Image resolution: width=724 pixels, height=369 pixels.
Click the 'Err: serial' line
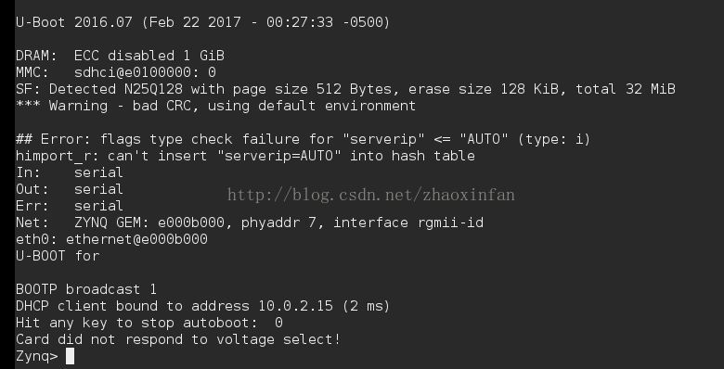point(70,206)
